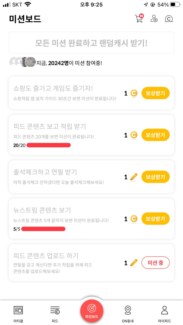Claim the attendance check pencil reward

(155, 177)
